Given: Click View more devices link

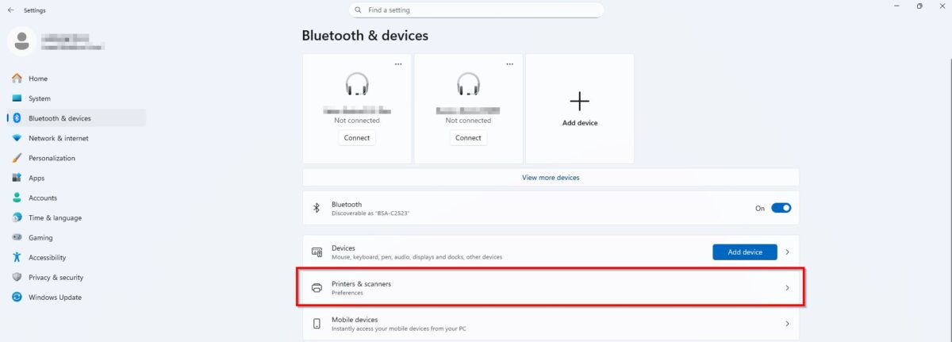Looking at the screenshot, I should point(551,178).
